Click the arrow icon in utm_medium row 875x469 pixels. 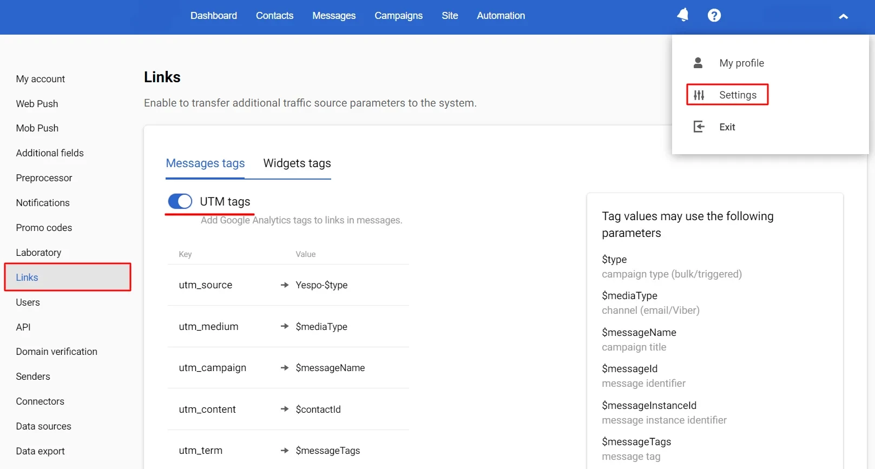pos(285,326)
